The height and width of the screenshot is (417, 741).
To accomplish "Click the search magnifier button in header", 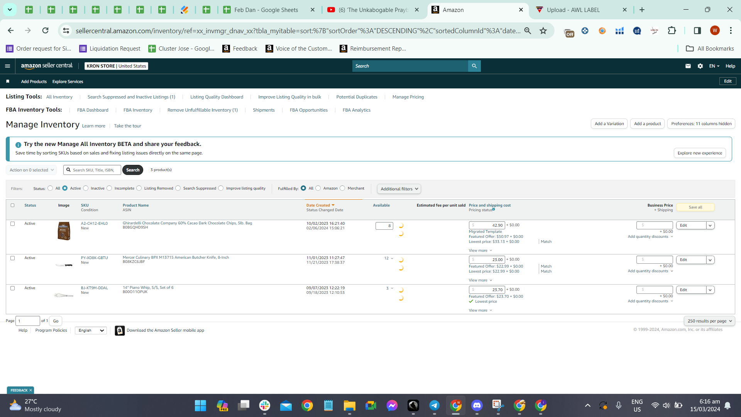I will [x=474, y=66].
